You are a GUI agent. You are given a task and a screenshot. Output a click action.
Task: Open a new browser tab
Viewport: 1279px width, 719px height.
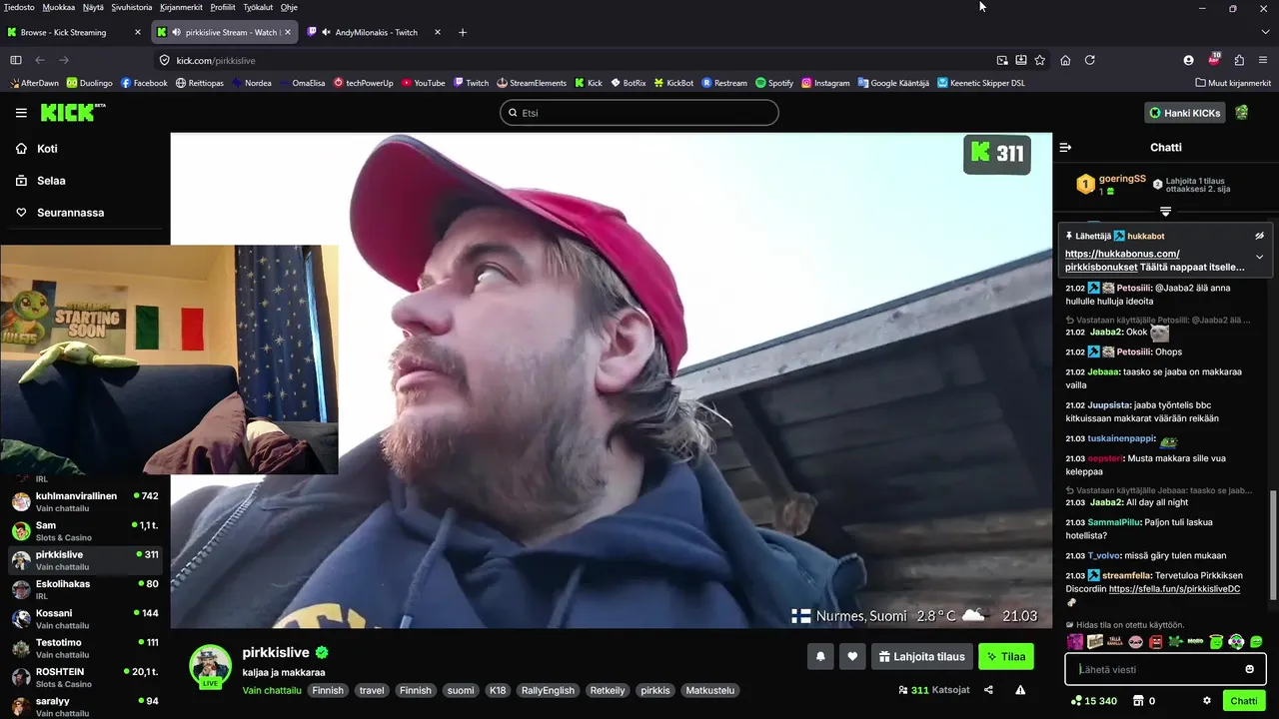click(x=463, y=32)
